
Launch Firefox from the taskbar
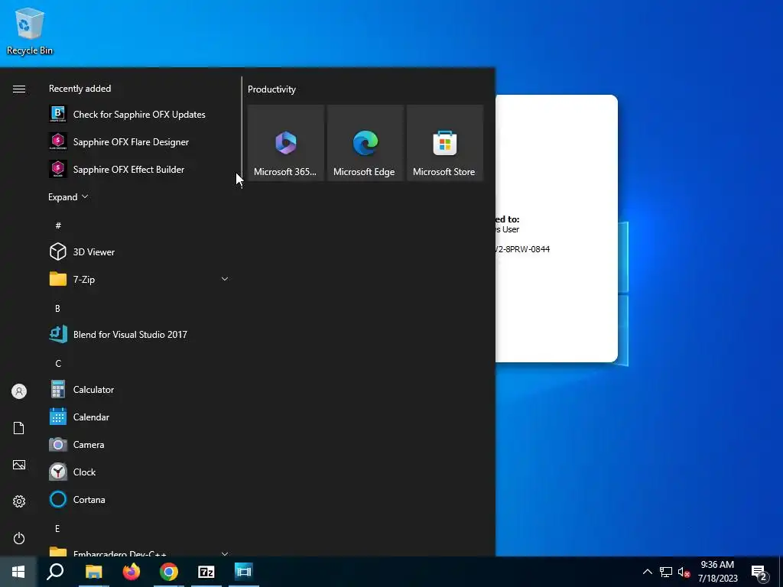click(x=132, y=572)
